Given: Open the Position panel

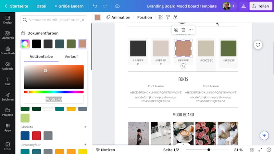Looking at the screenshot, I should [145, 17].
